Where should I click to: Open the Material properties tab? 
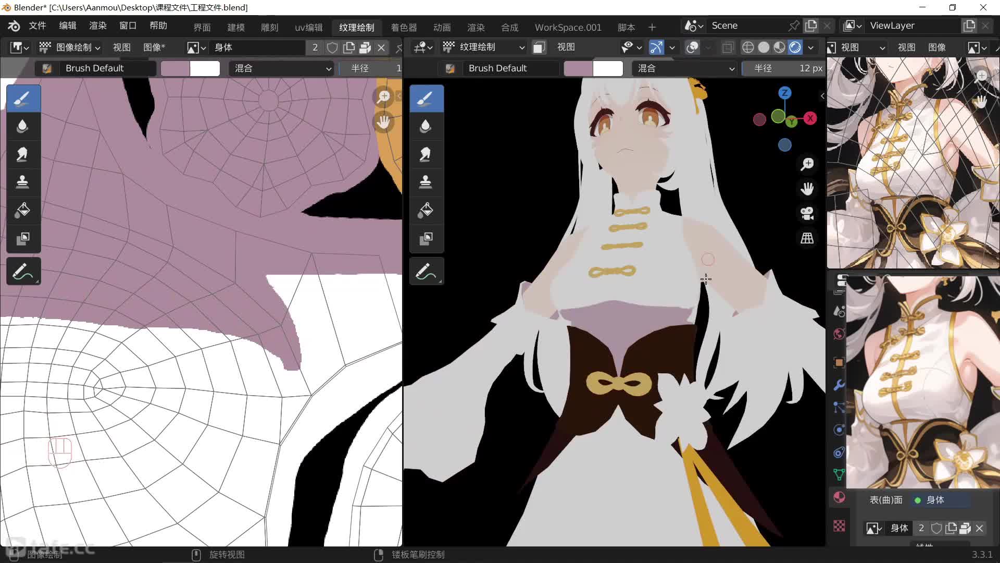tap(839, 497)
